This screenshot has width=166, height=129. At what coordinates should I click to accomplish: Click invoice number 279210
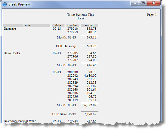[x=72, y=29]
